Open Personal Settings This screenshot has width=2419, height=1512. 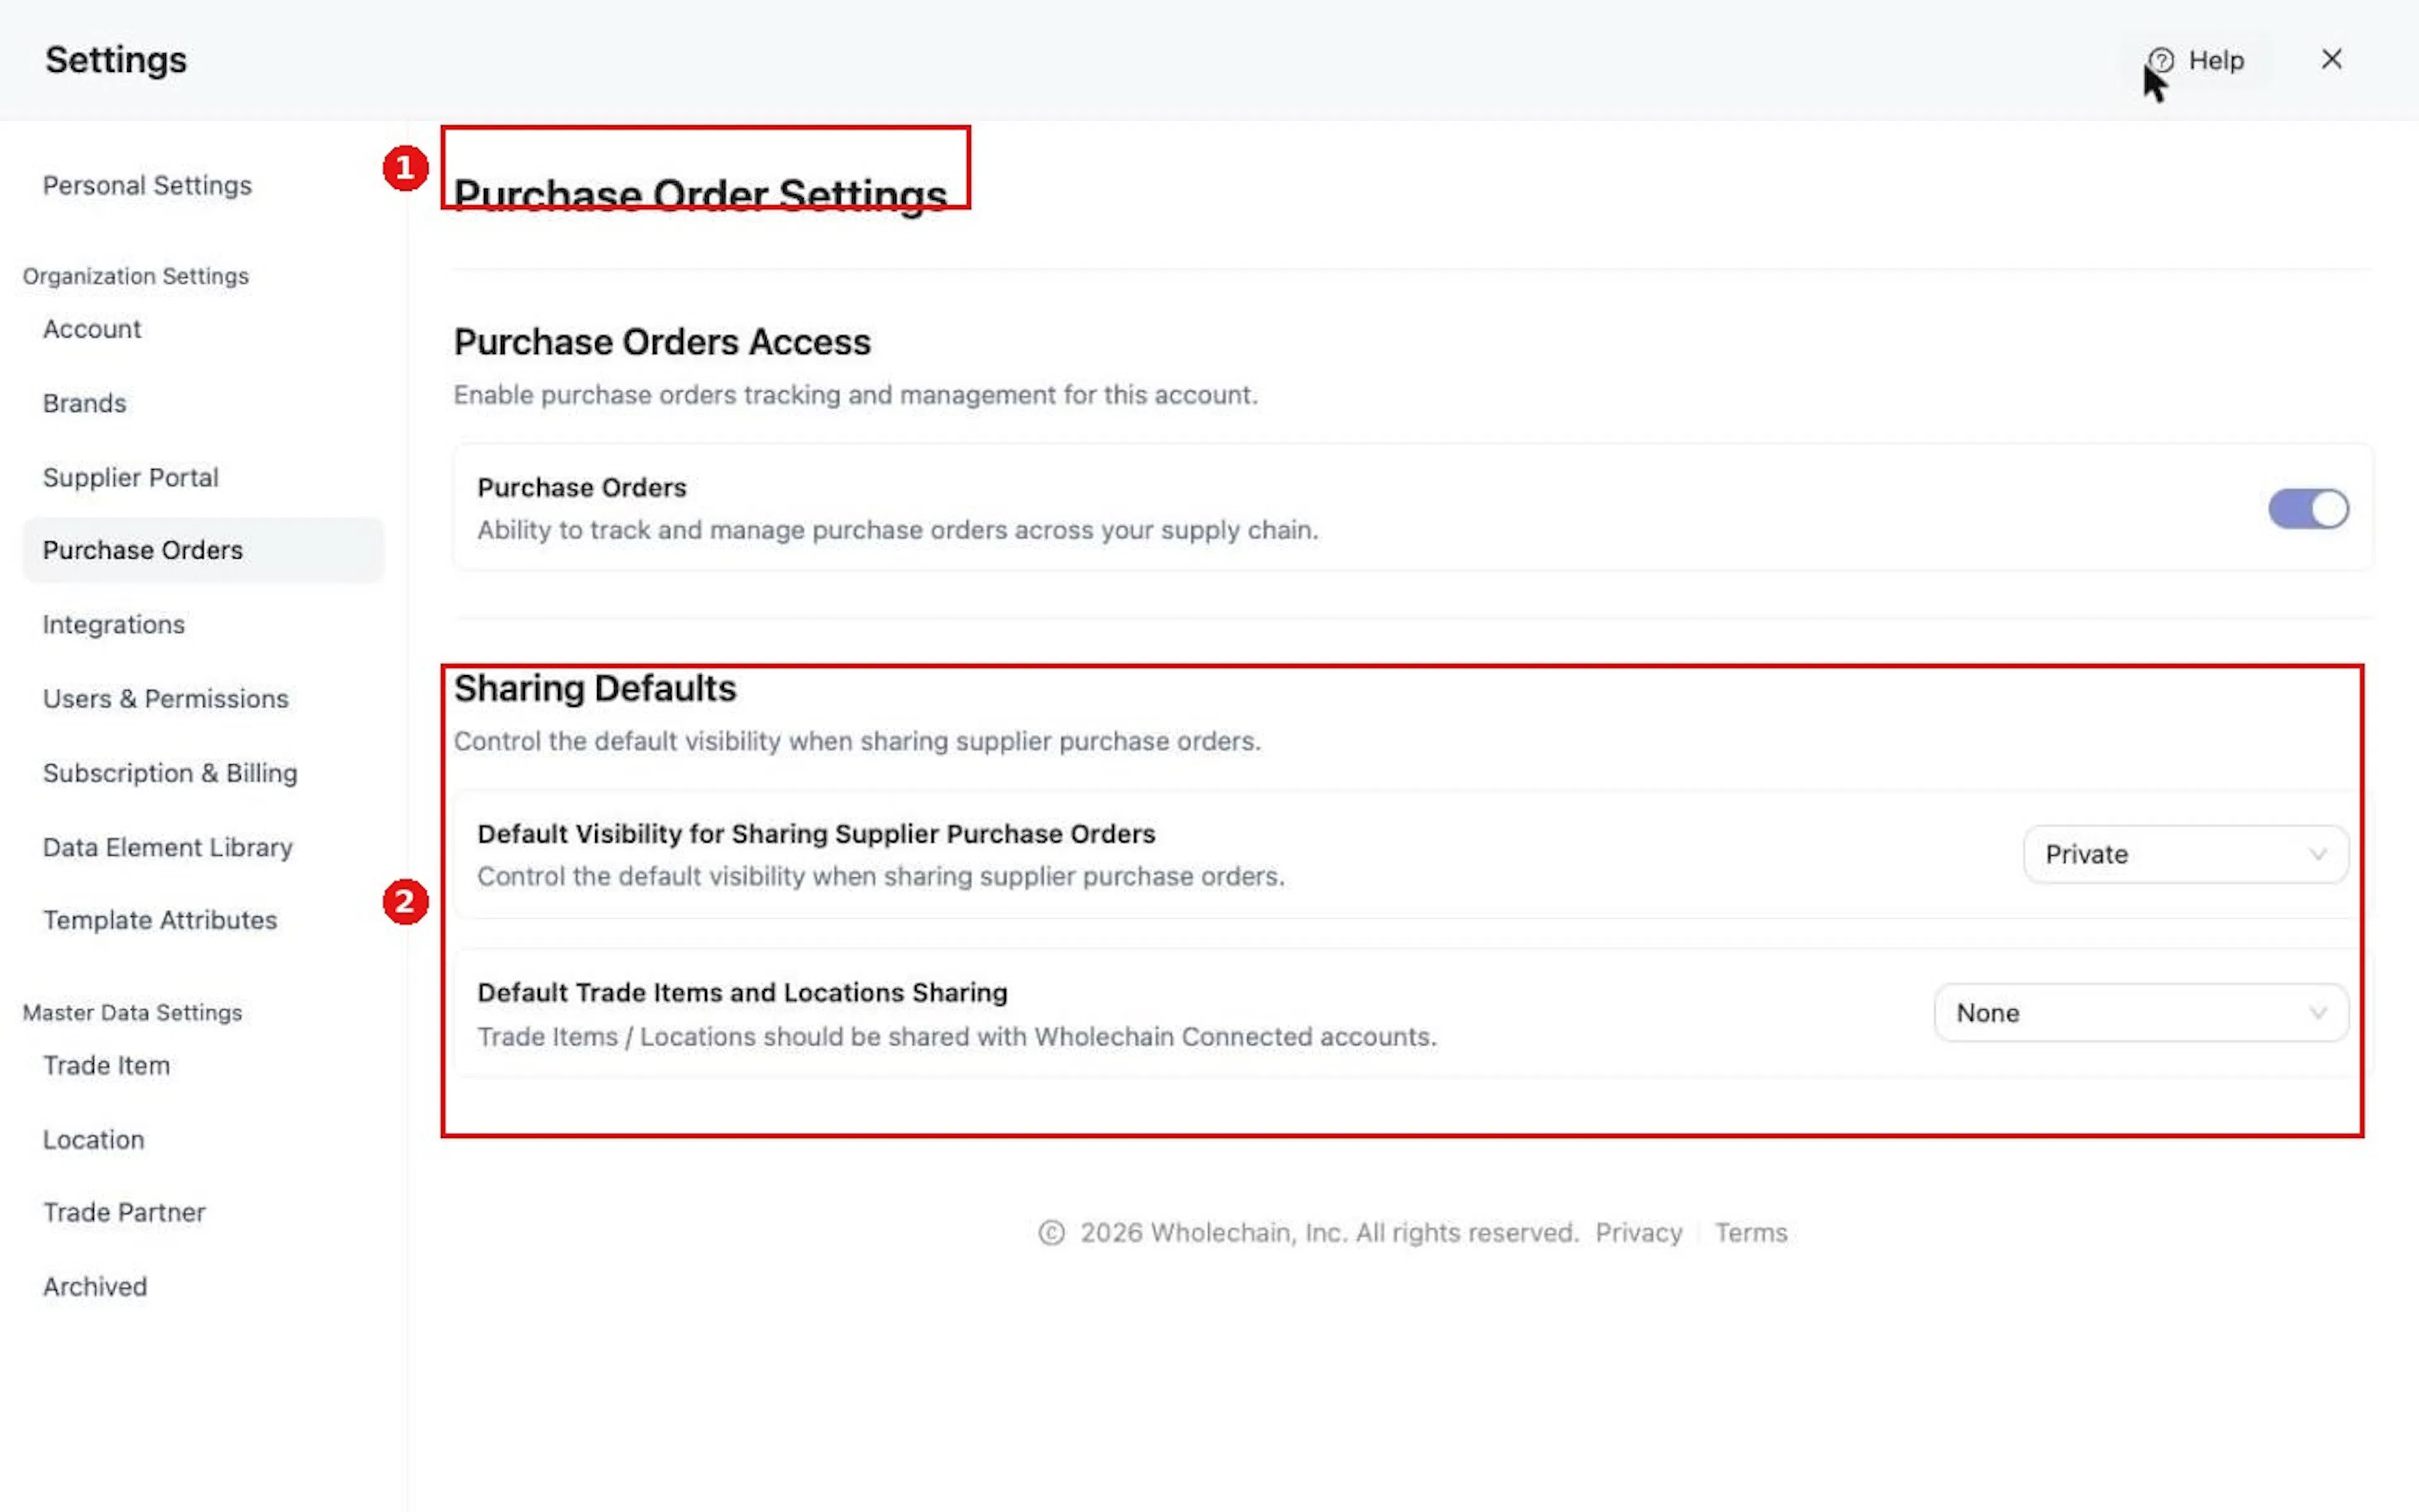coord(147,185)
